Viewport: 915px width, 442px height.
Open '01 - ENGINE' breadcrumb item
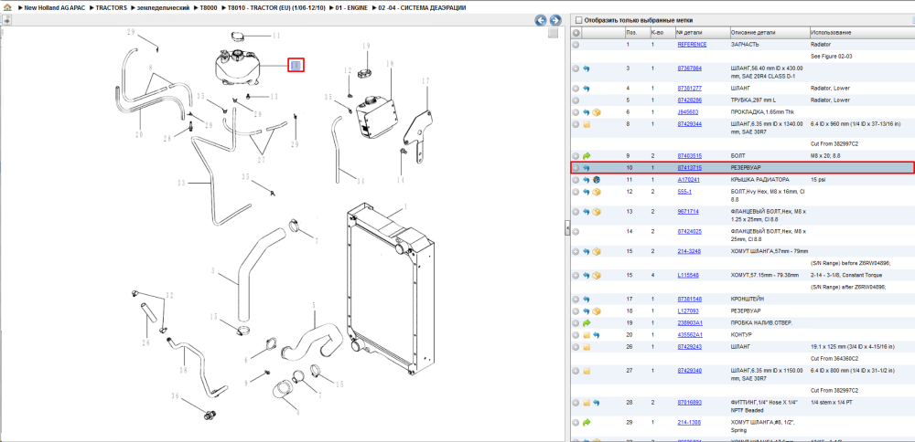coord(351,8)
